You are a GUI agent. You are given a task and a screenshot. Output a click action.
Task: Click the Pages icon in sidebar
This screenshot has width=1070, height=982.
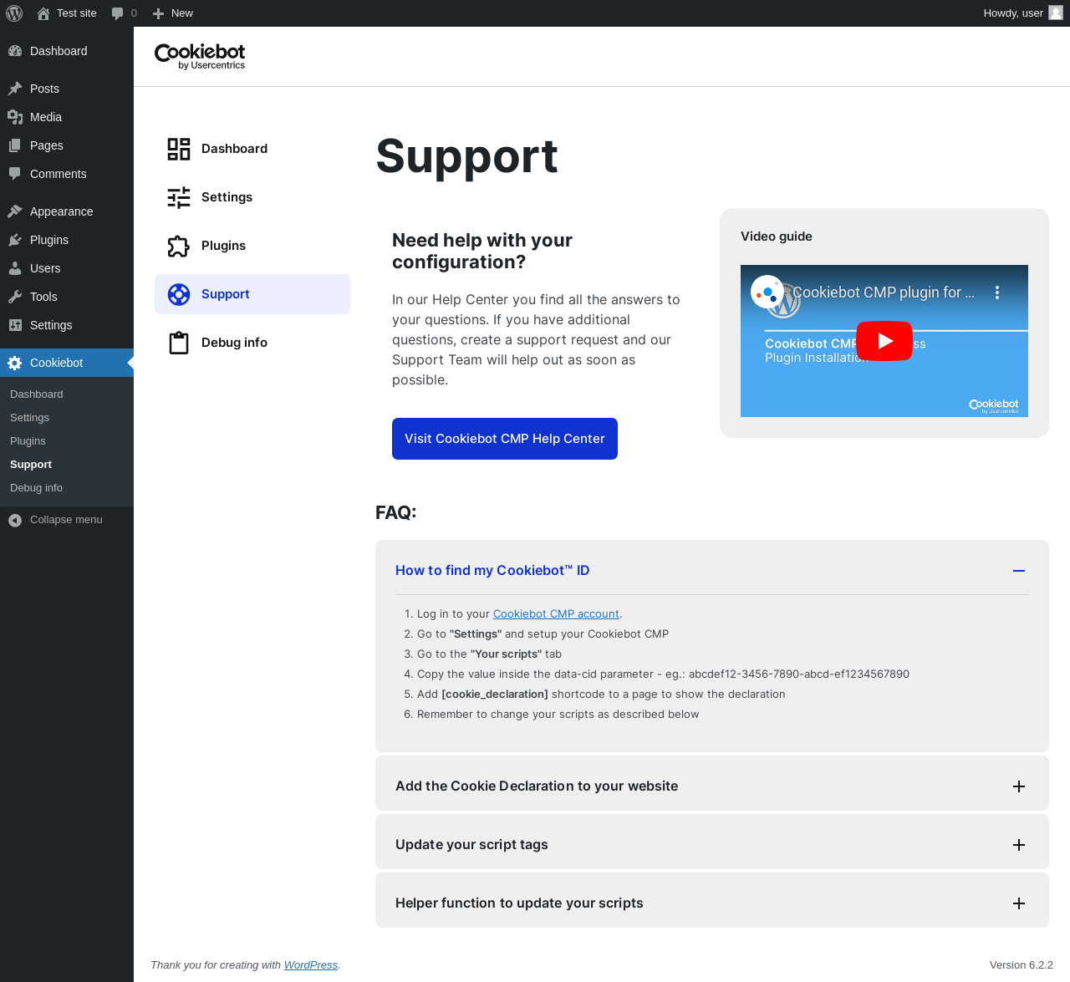click(x=15, y=145)
